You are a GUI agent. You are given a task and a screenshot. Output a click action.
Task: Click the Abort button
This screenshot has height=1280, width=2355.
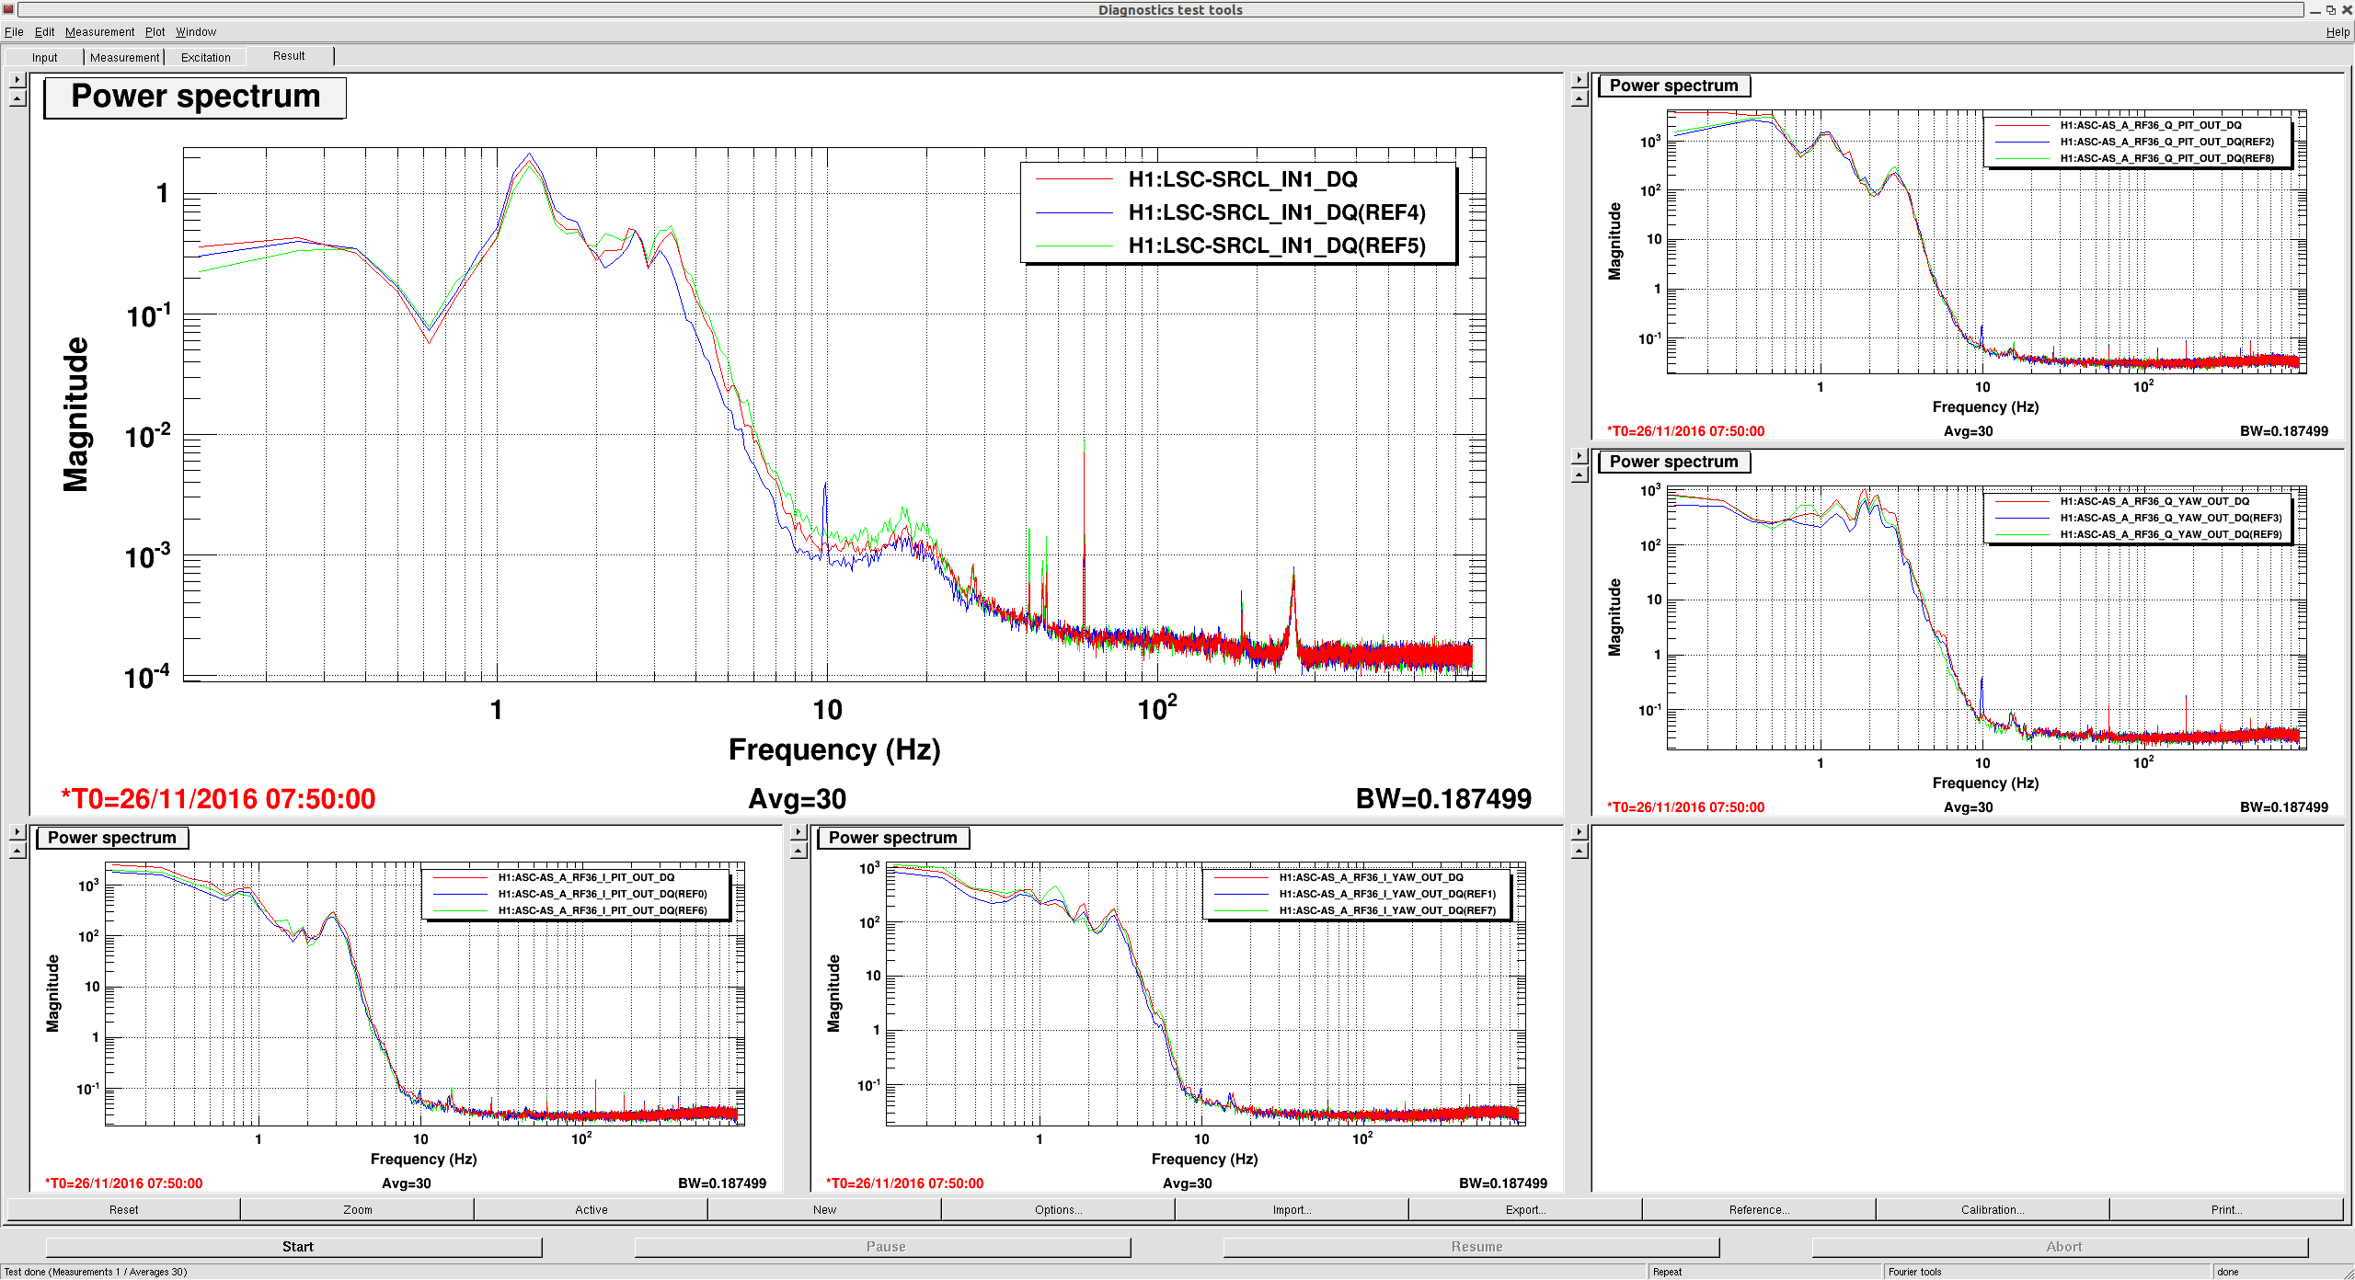[2061, 1246]
